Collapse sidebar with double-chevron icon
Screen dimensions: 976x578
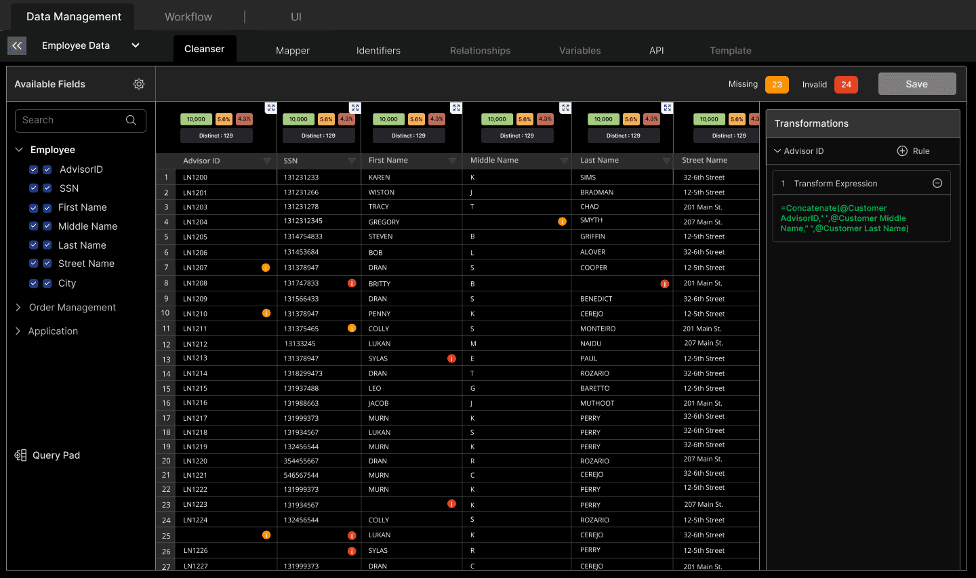click(17, 45)
